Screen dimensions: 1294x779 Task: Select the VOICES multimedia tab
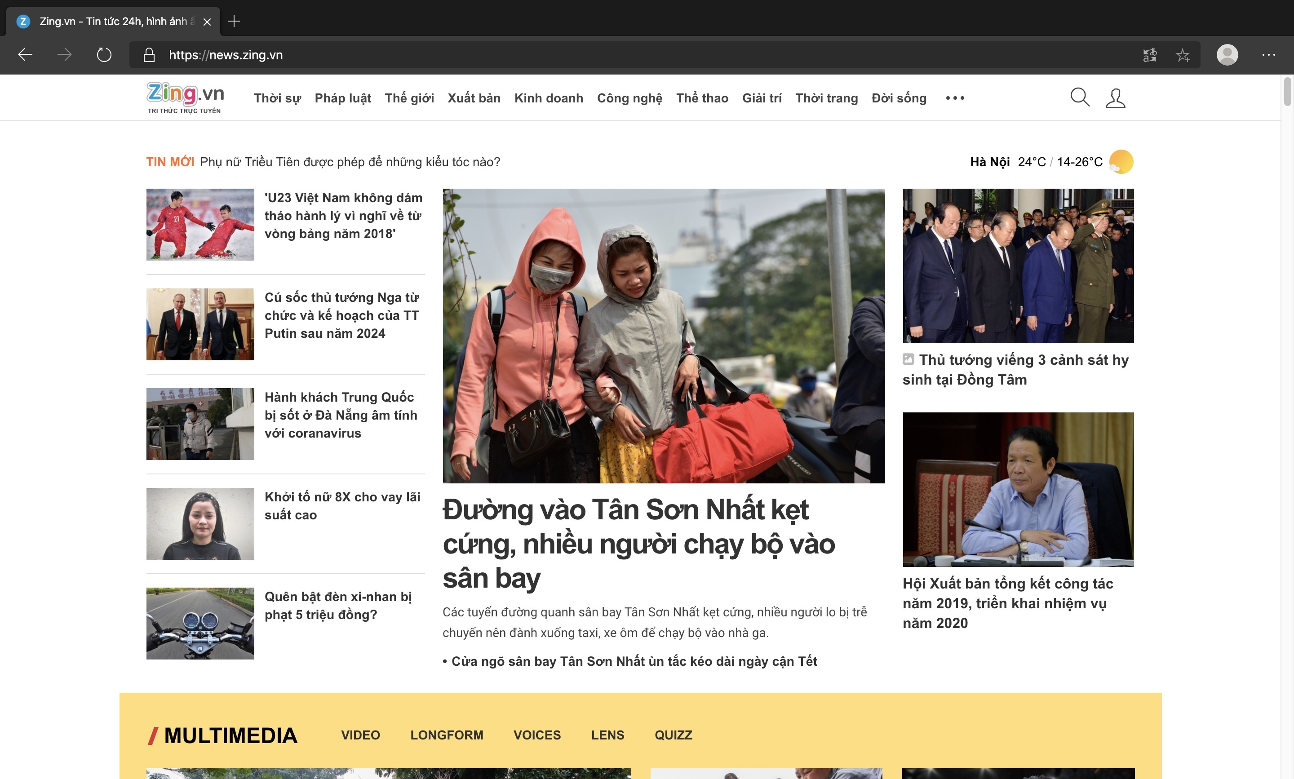[x=537, y=735]
